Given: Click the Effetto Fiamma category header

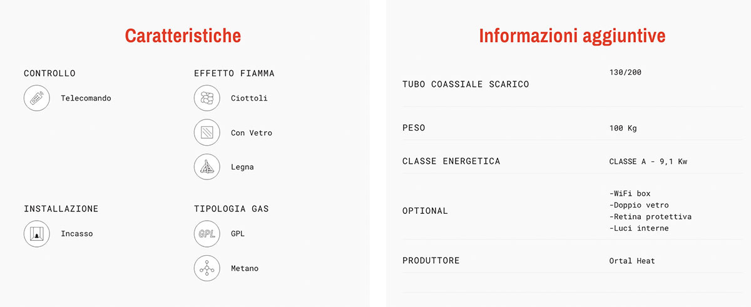Looking at the screenshot, I should [x=234, y=73].
